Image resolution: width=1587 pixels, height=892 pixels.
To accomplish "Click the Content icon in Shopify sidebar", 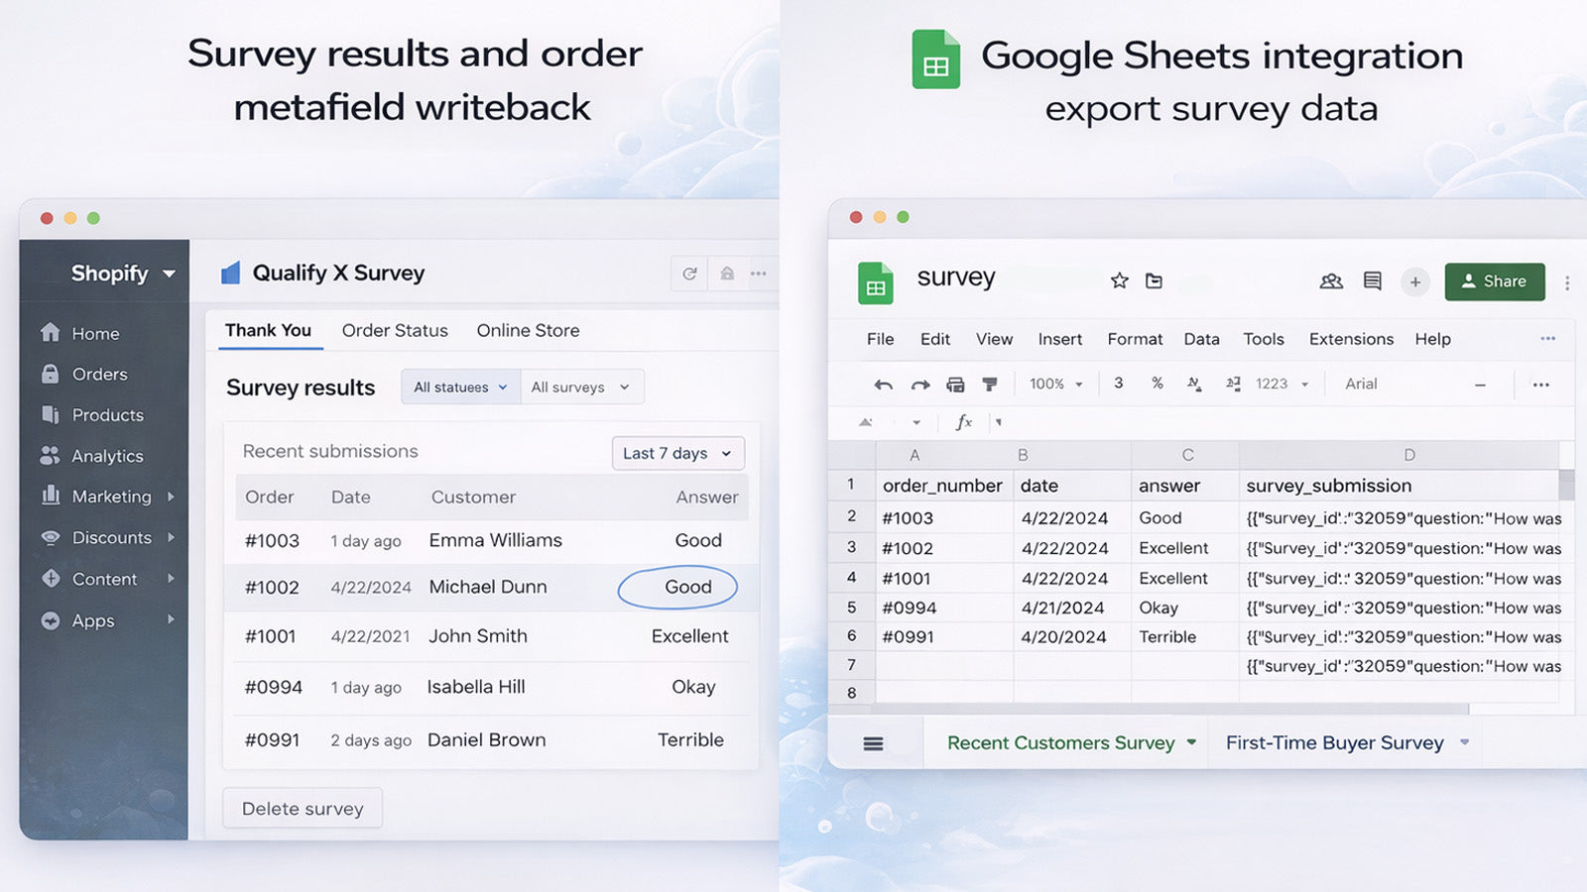I will 50,579.
